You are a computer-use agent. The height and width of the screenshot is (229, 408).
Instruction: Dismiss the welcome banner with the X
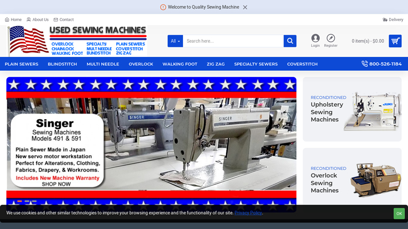245,7
